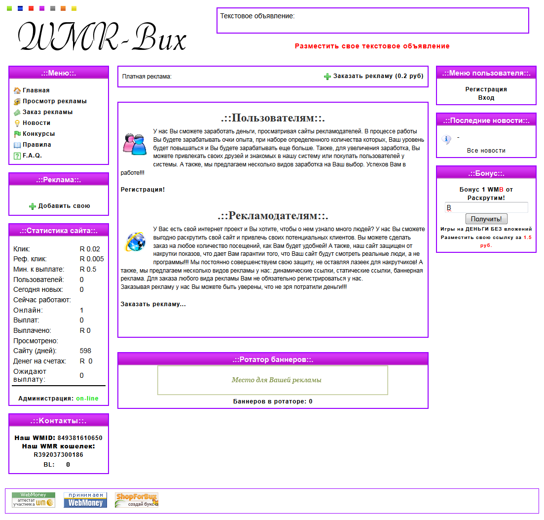Screen dimensions: 544x520
Task: Click the globe icon in Рекламодателям section
Action: click(x=135, y=241)
